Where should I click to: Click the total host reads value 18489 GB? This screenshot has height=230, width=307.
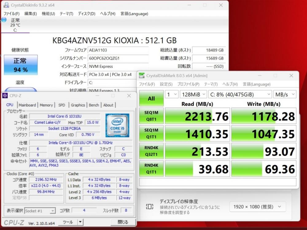click(209, 50)
